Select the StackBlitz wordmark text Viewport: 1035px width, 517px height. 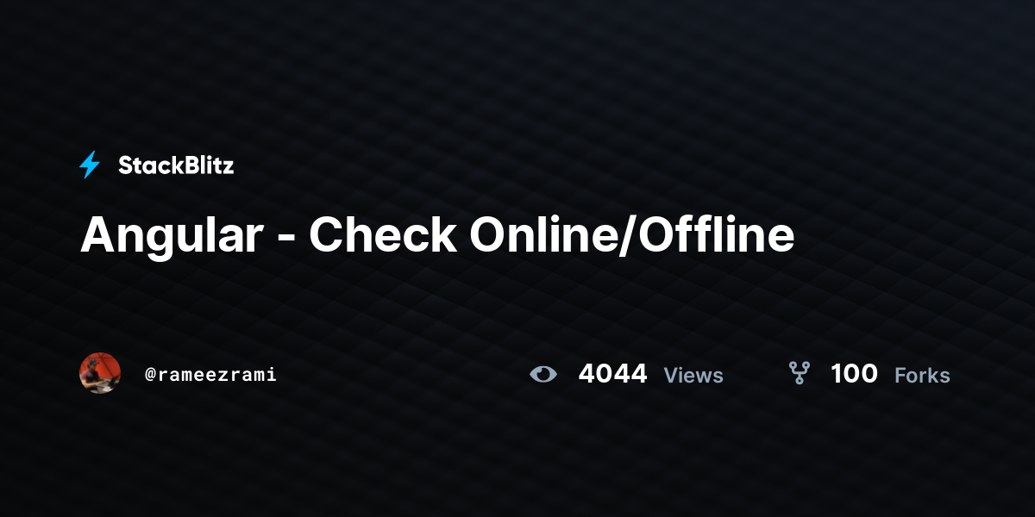coord(176,165)
